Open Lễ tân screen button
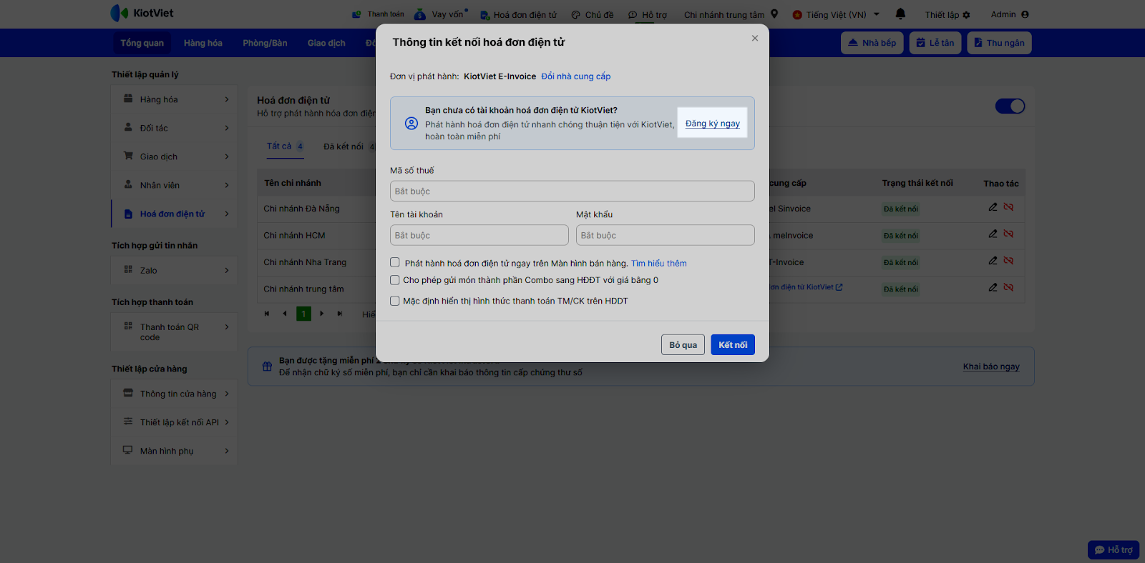This screenshot has height=563, width=1145. pyautogui.click(x=935, y=43)
